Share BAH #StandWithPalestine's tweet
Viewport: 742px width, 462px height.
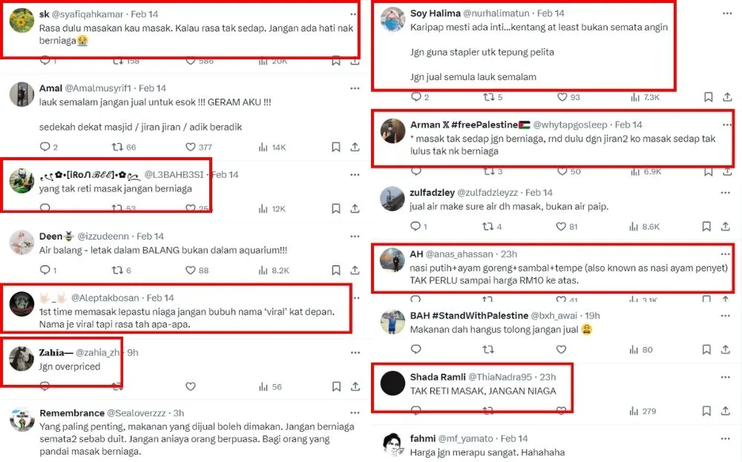726,349
